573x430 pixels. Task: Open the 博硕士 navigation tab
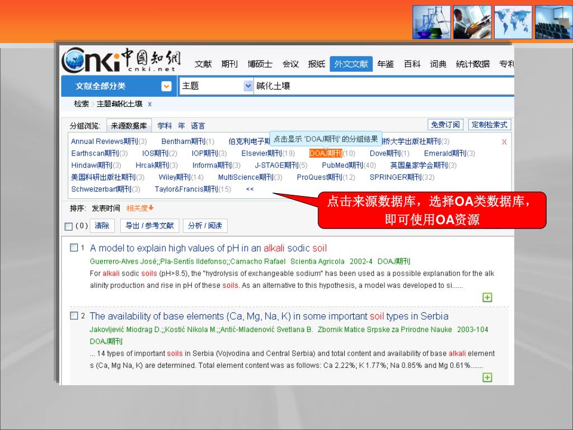tap(260, 64)
